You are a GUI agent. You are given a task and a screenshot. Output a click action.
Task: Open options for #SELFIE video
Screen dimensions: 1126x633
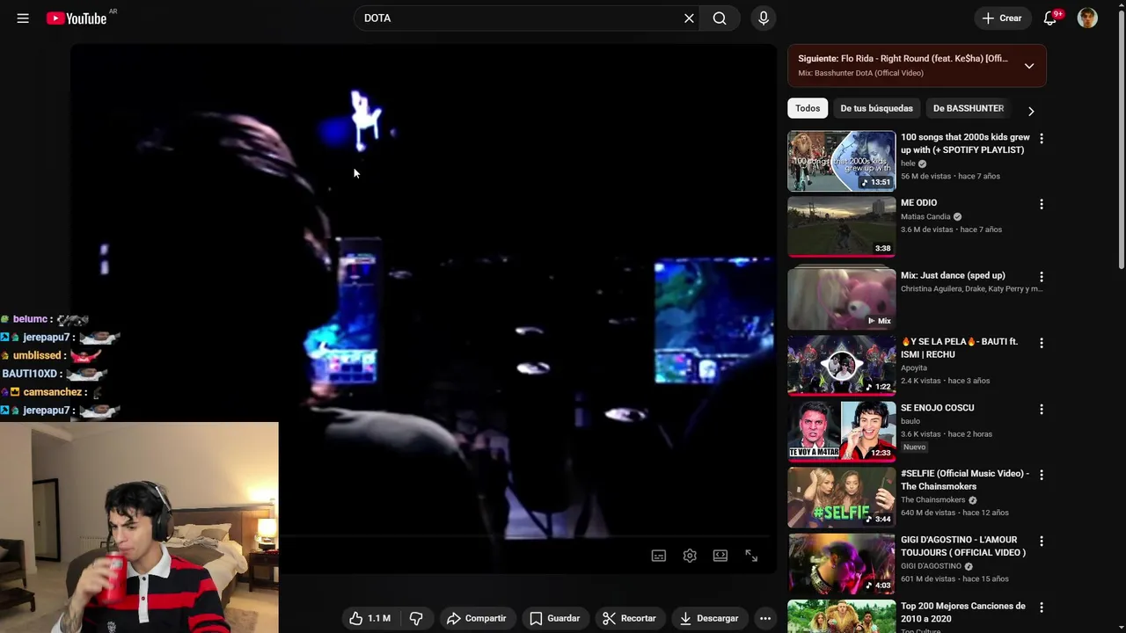pos(1042,475)
